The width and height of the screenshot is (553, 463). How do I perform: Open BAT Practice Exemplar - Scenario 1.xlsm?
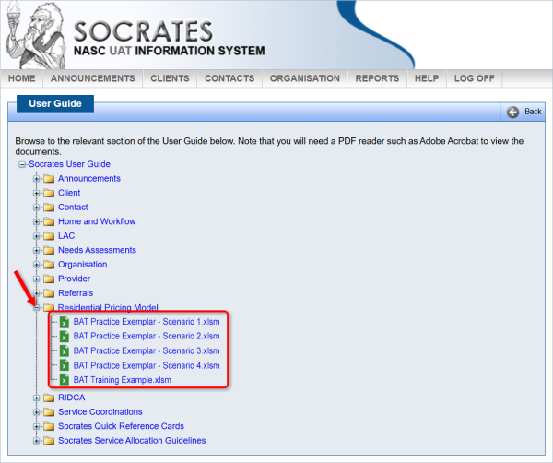(147, 322)
